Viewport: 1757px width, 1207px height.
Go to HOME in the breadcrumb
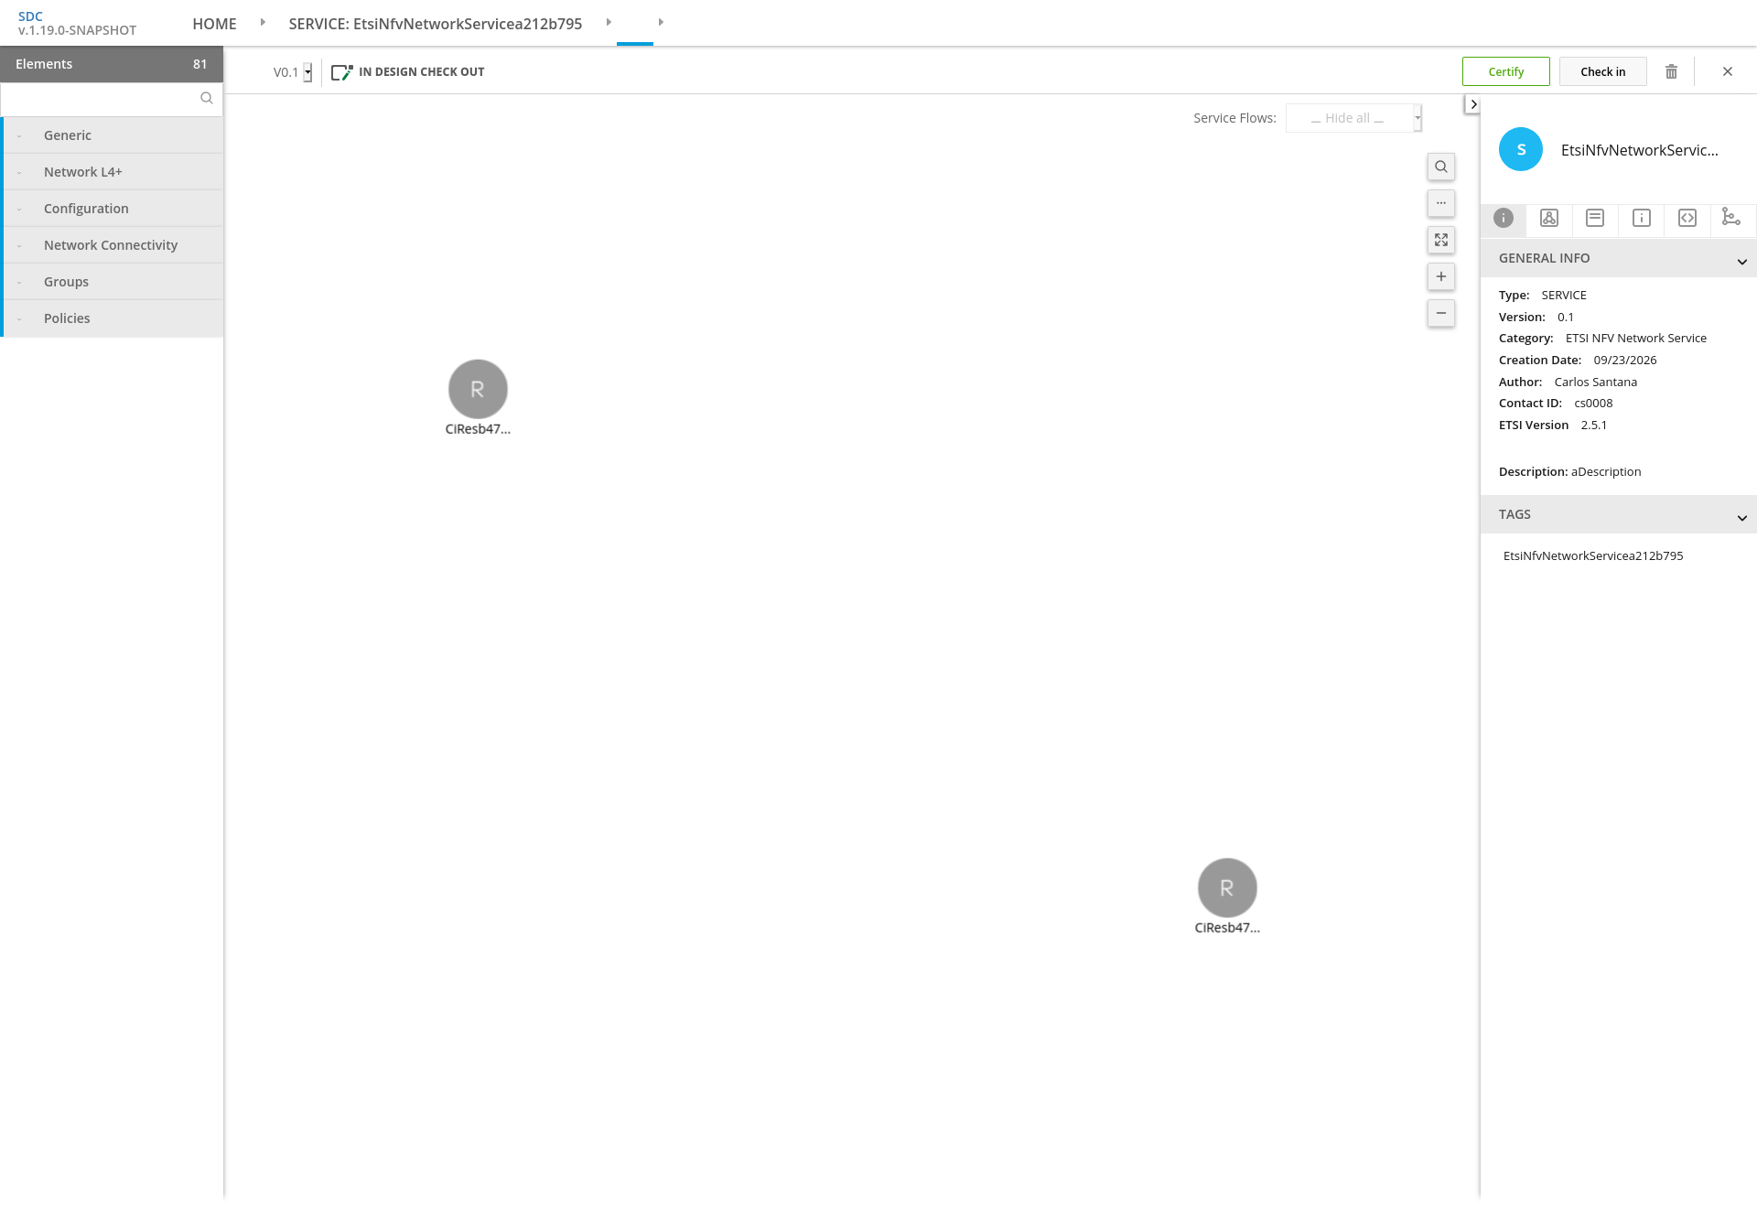[214, 24]
